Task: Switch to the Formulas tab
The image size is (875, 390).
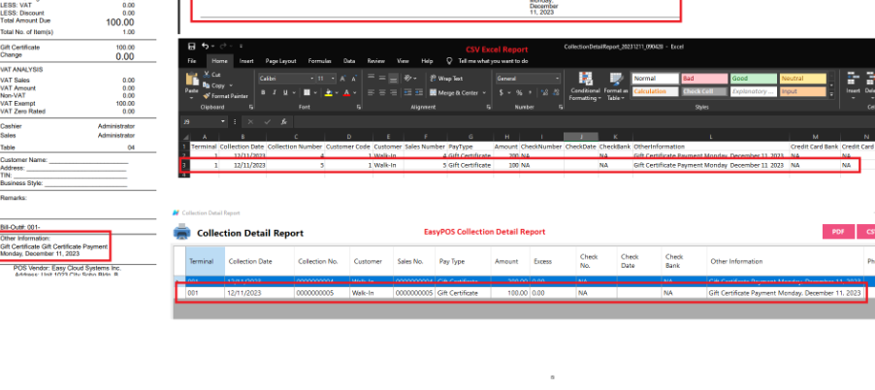Action: coord(320,61)
